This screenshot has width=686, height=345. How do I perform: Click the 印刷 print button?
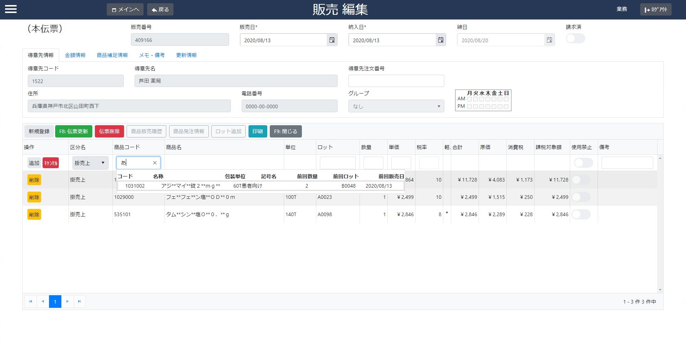click(258, 131)
